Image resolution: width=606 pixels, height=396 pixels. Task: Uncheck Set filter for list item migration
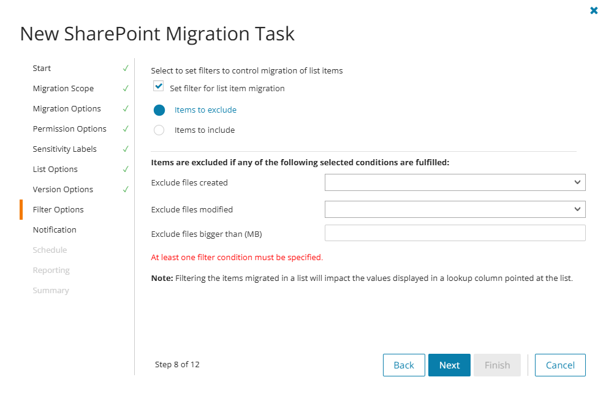[159, 87]
